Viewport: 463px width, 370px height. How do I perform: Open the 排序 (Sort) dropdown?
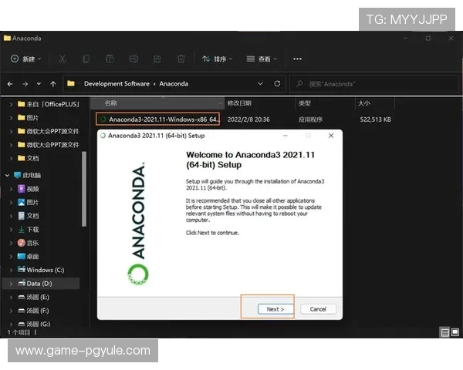(217, 59)
